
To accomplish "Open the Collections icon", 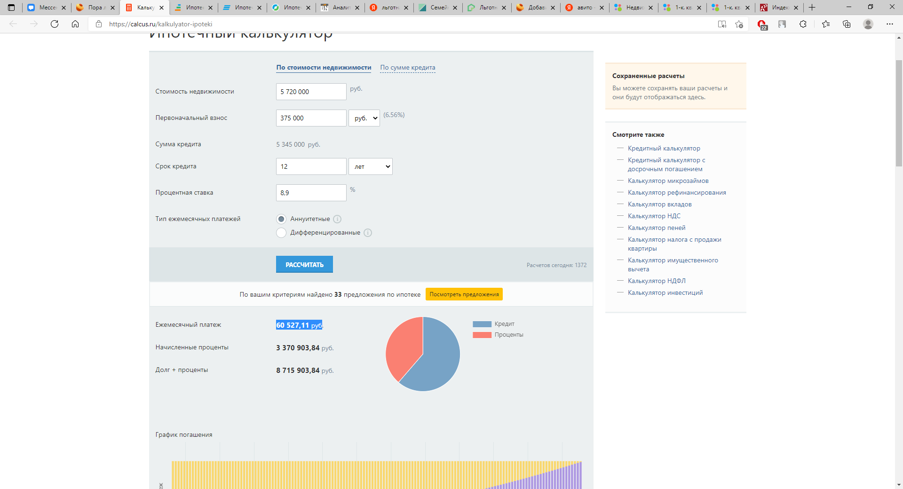I will point(847,24).
